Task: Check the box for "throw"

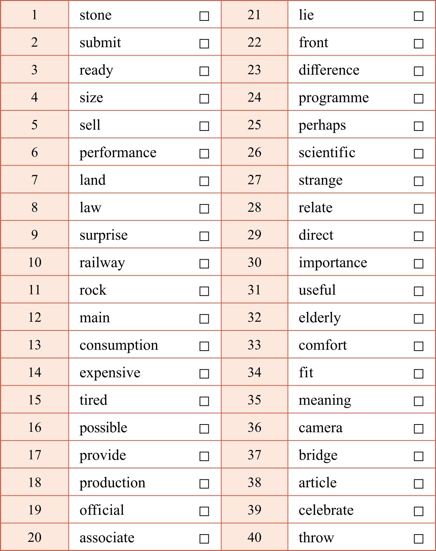Action: click(x=418, y=539)
